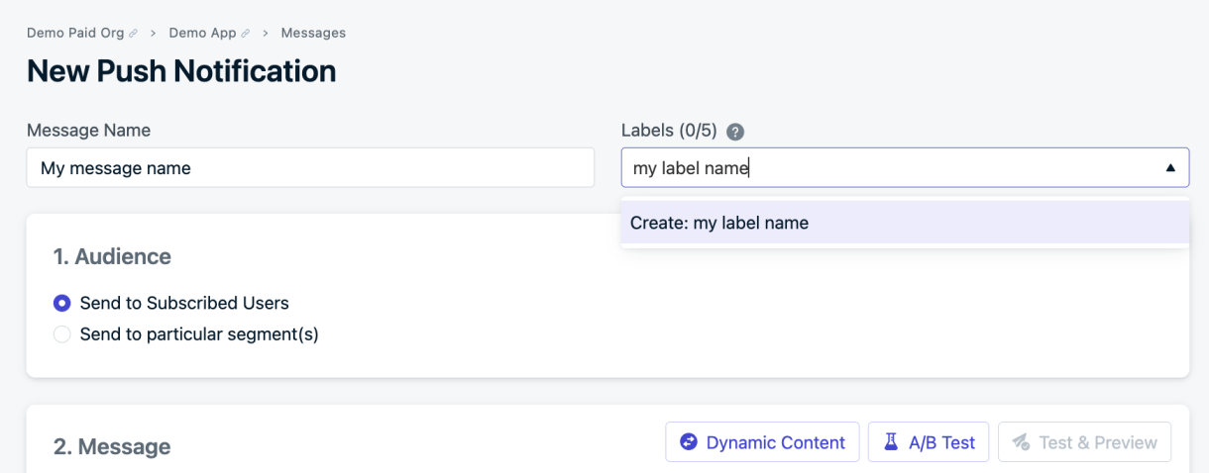Open Demo App from the breadcrumb

tap(202, 33)
